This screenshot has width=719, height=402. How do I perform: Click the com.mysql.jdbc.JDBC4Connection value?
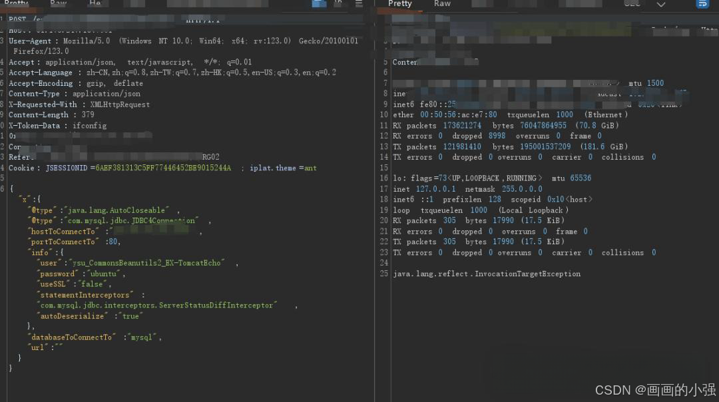131,220
